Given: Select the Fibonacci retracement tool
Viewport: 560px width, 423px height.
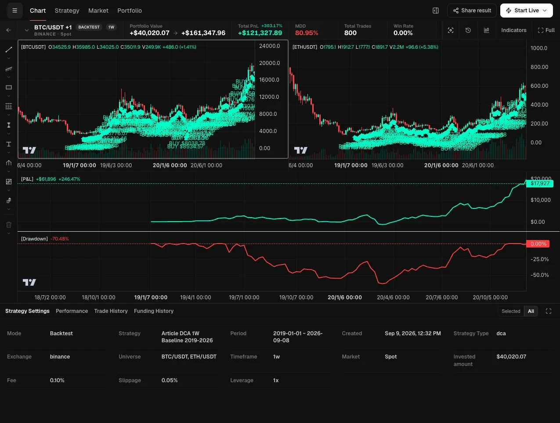Looking at the screenshot, I should (8, 106).
